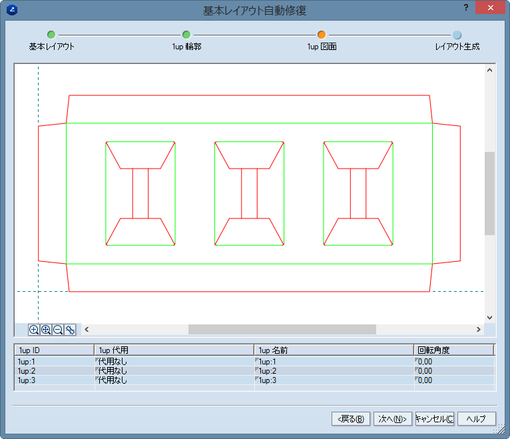Close the 基本レイアウト自動修復 dialog
This screenshot has height=439, width=510.
tap(490, 7)
